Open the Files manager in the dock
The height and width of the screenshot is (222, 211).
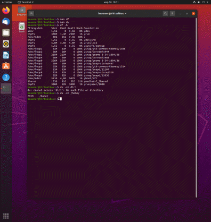(6, 33)
